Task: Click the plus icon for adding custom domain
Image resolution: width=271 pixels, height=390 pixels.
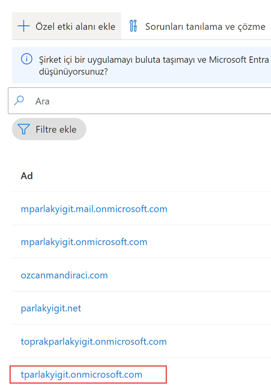Action: tap(24, 26)
